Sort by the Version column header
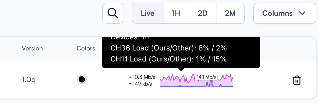 coord(32,48)
